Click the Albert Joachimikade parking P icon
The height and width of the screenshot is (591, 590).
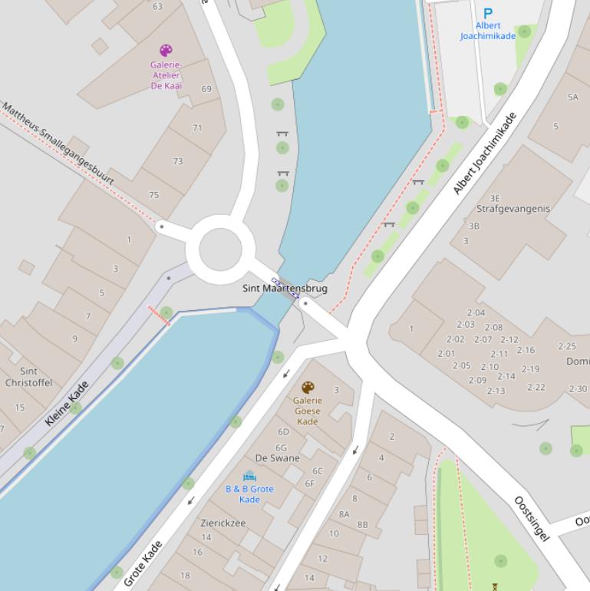[488, 14]
